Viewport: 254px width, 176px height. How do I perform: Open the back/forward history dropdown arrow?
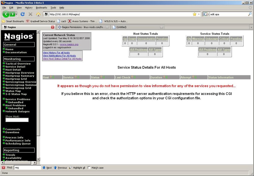coord(16,14)
